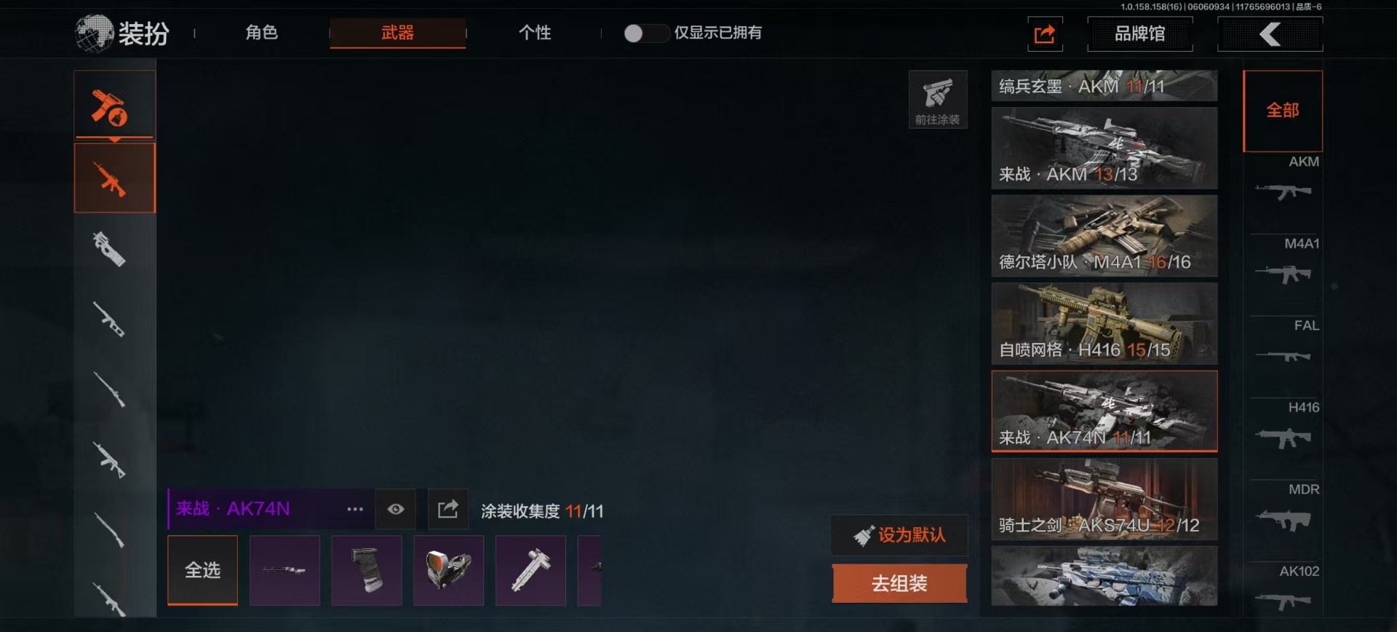Select all parts with 全选
This screenshot has width=1397, height=632.
tap(202, 570)
